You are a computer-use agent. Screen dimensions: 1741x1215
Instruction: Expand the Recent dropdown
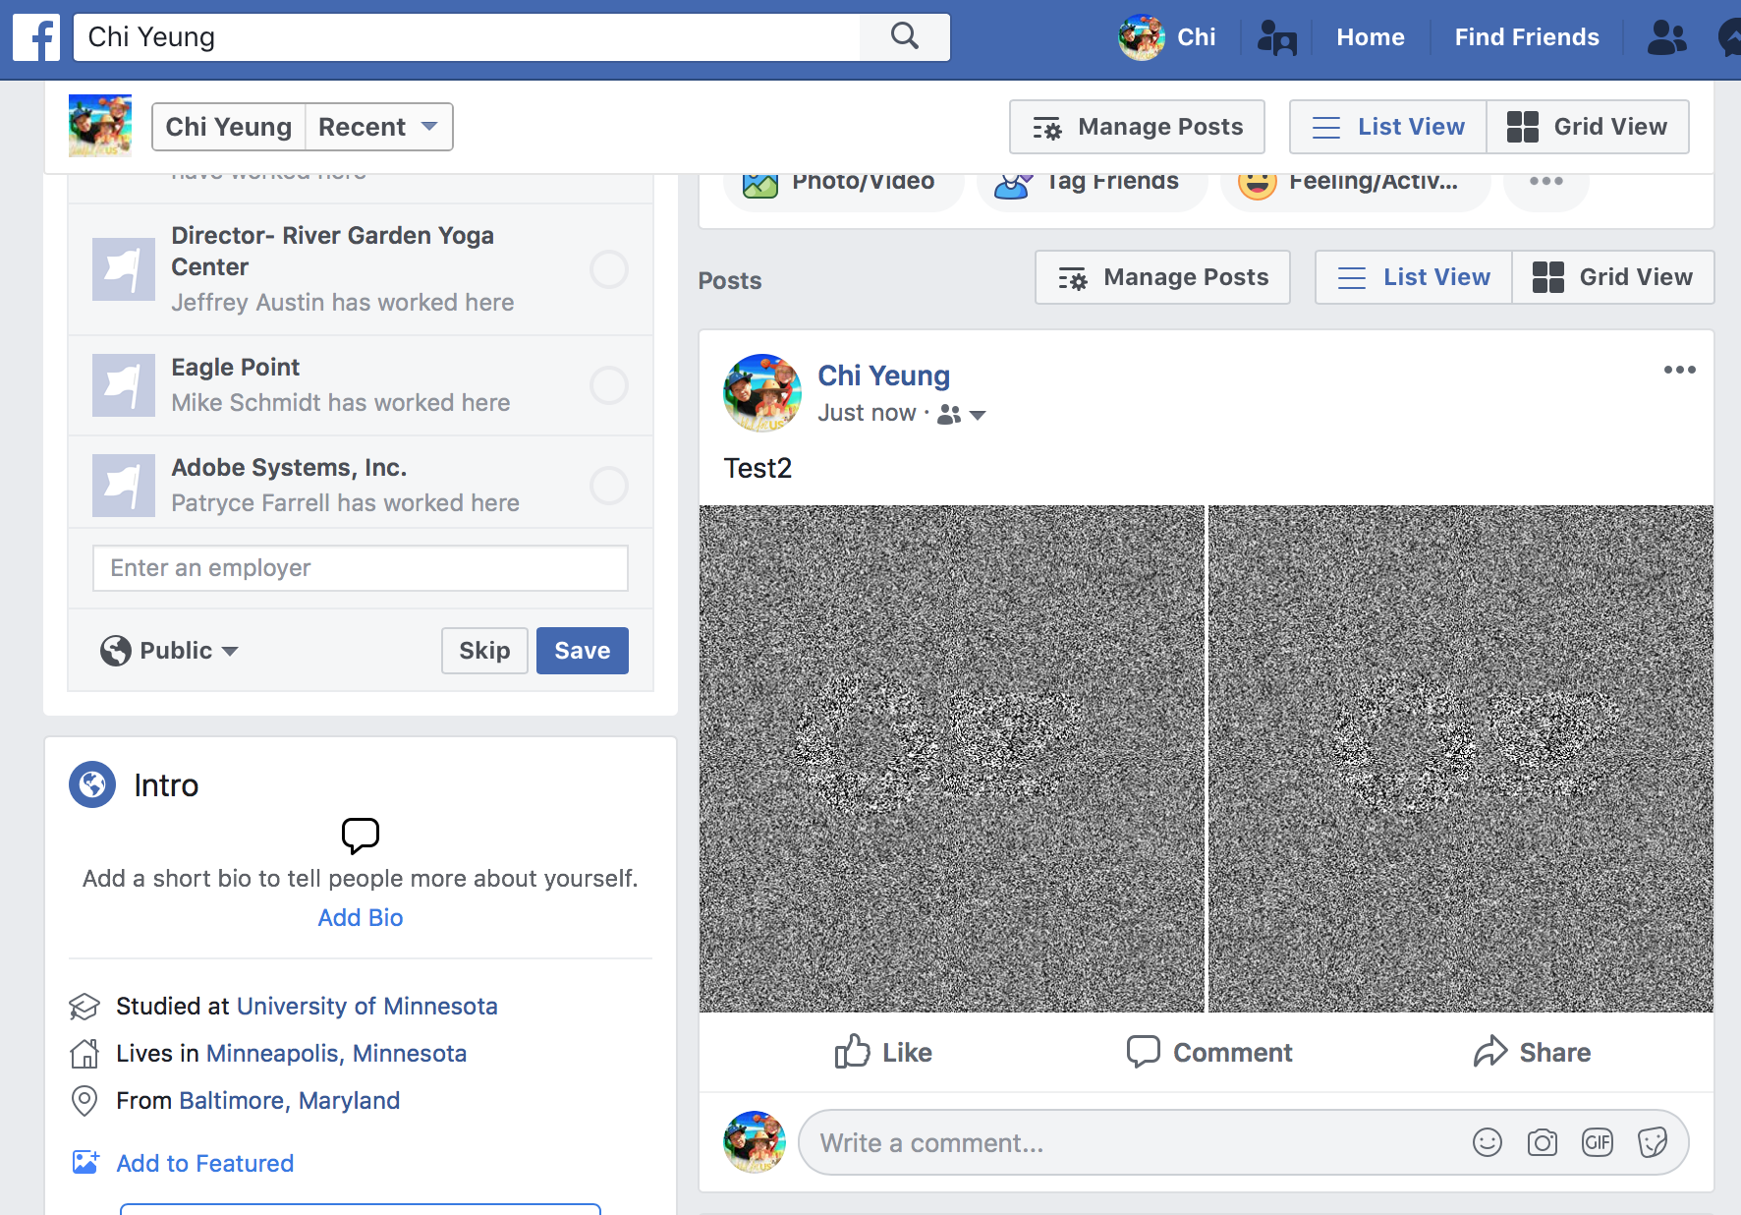tap(378, 127)
